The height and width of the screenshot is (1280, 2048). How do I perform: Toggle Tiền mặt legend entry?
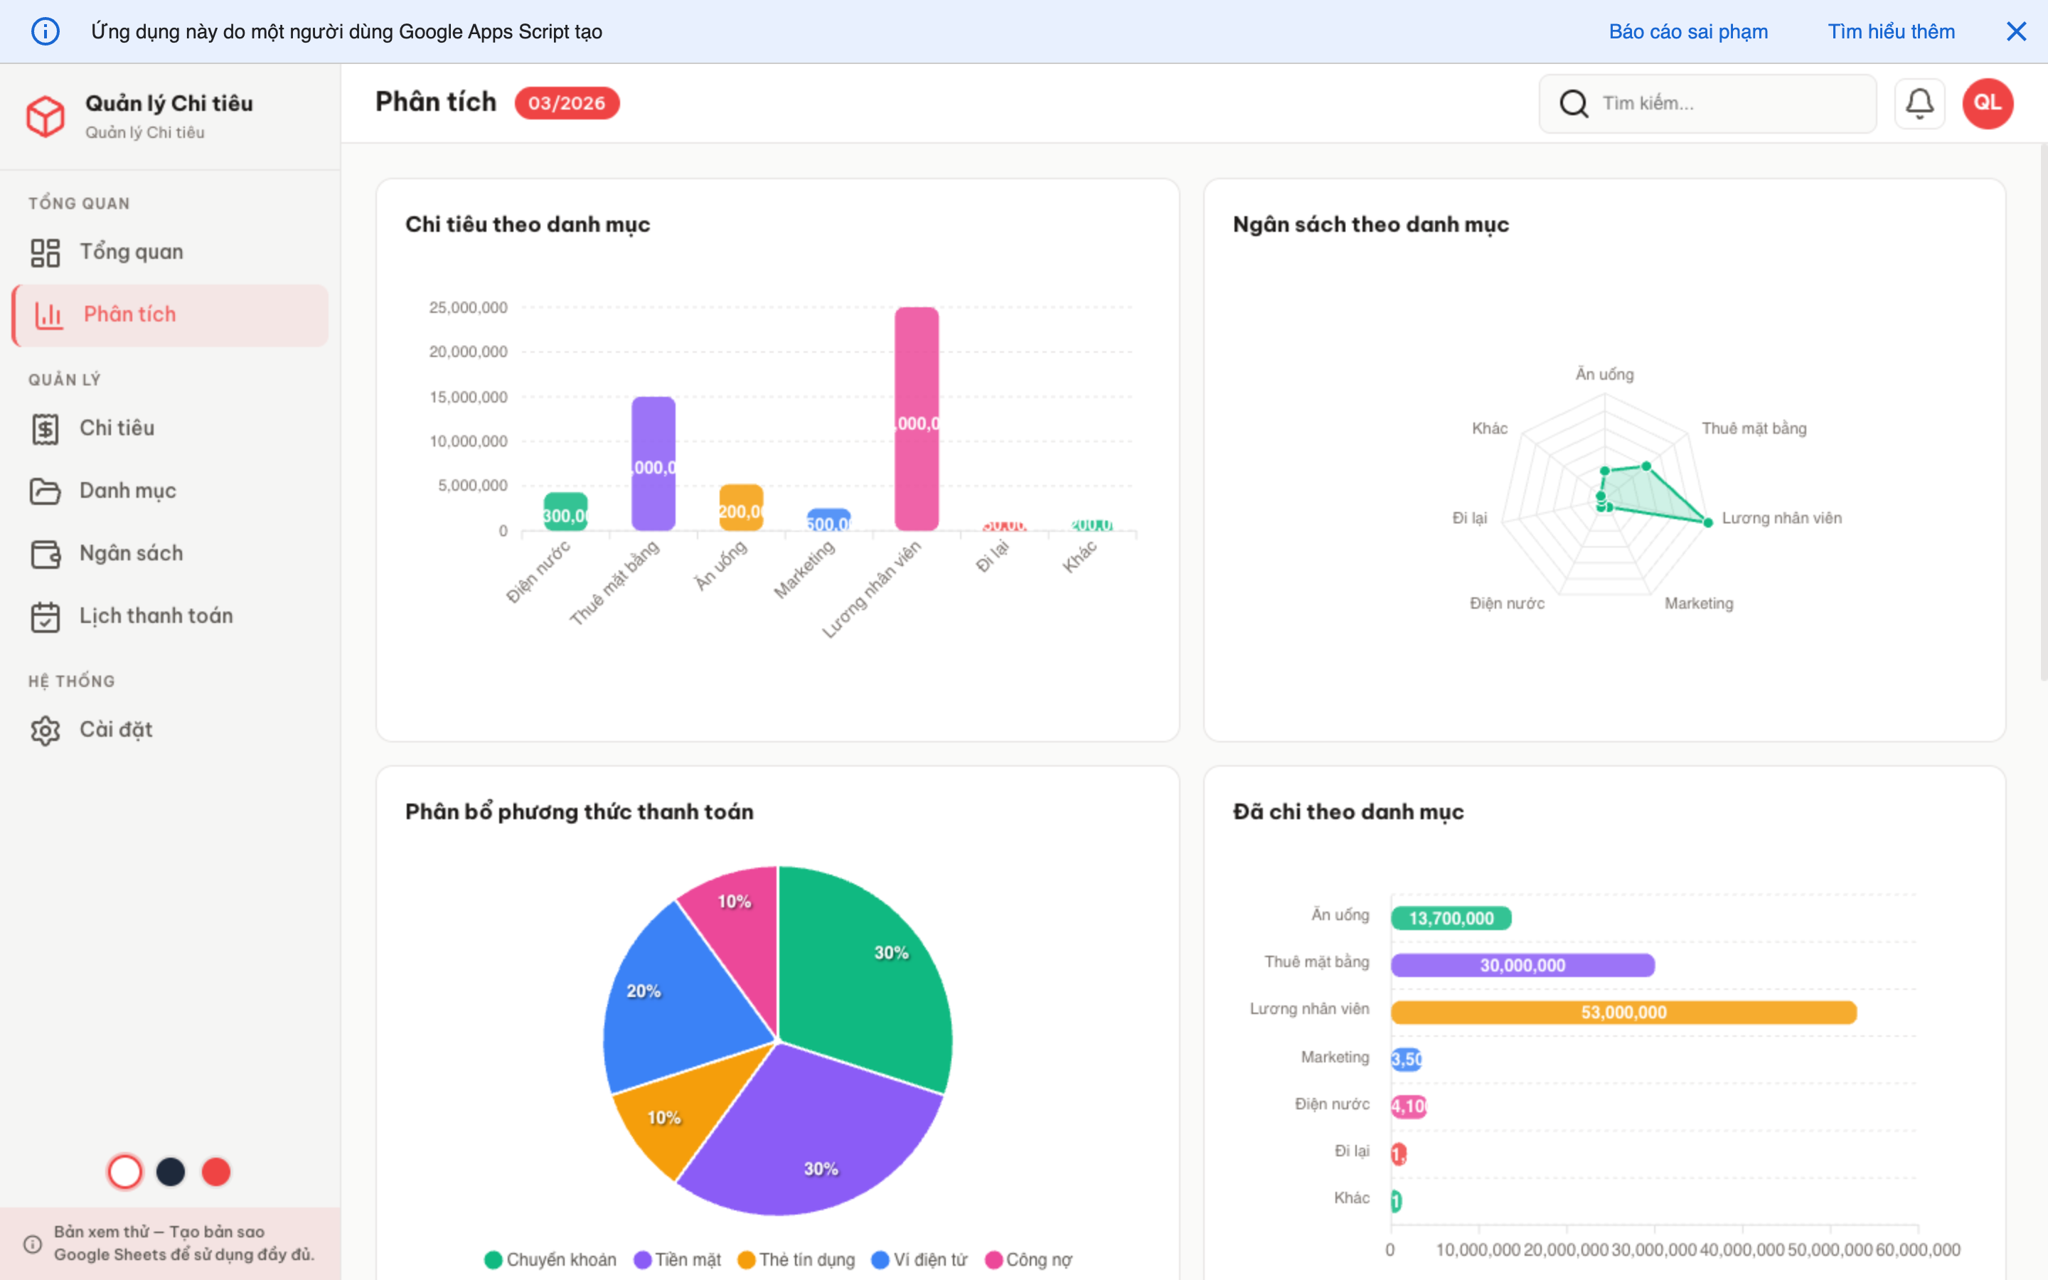(x=677, y=1259)
